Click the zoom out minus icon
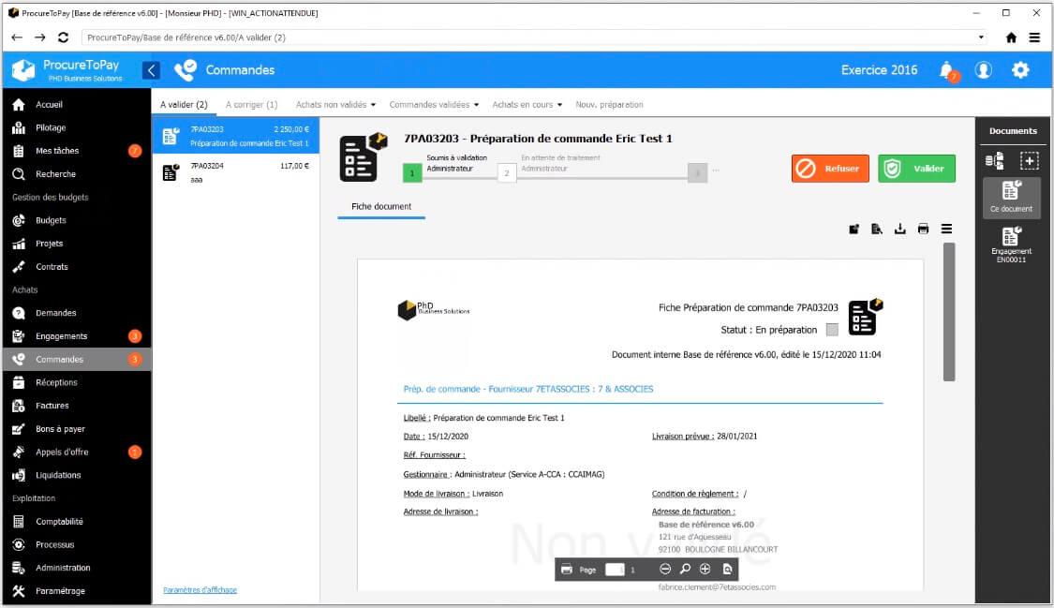 [x=665, y=569]
